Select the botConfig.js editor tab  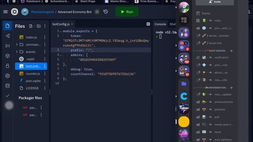[x=61, y=24]
